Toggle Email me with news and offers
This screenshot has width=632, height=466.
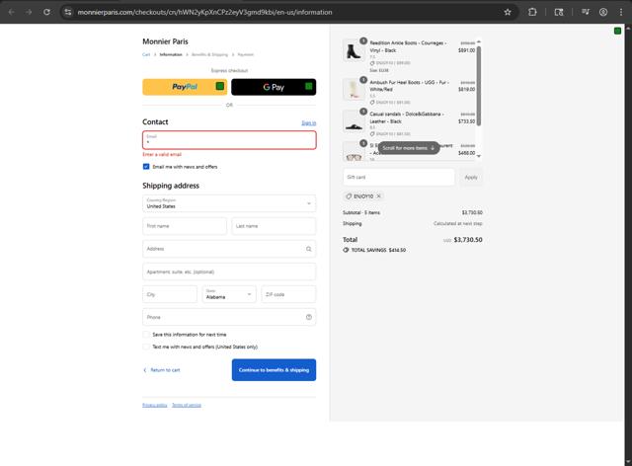(x=146, y=167)
